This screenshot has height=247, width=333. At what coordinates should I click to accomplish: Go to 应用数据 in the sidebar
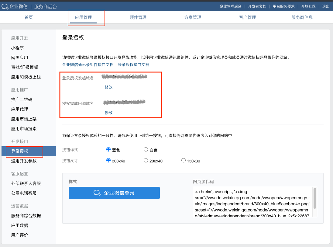(x=19, y=225)
